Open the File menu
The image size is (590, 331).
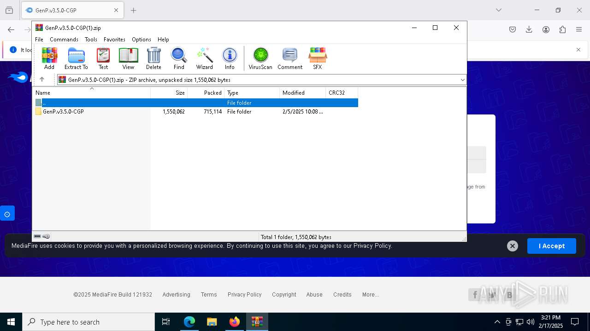tap(39, 40)
